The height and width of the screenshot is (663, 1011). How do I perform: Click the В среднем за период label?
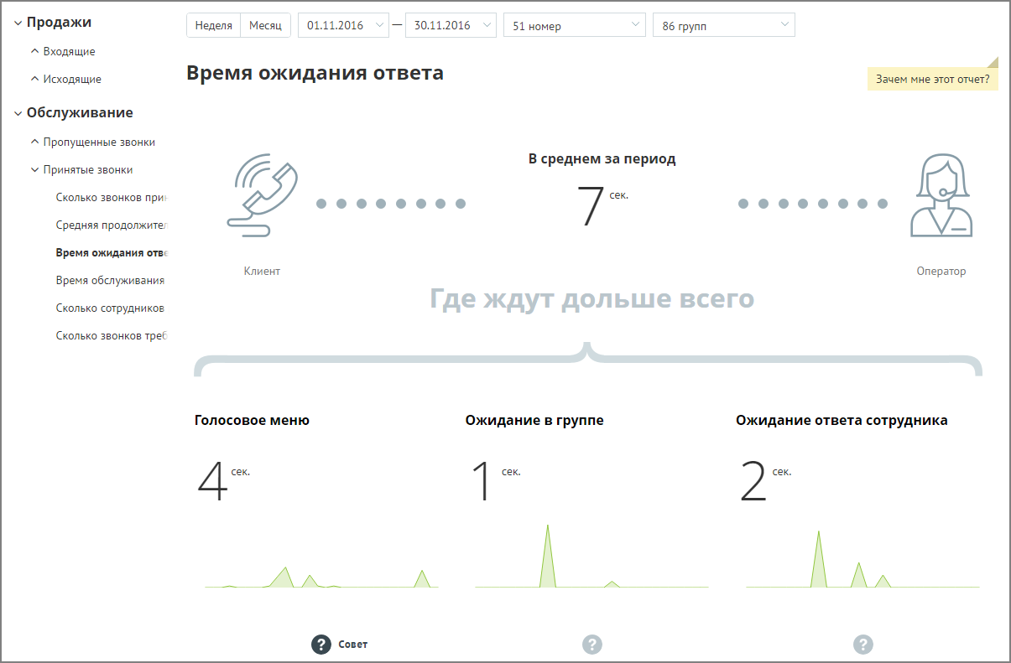tap(602, 158)
